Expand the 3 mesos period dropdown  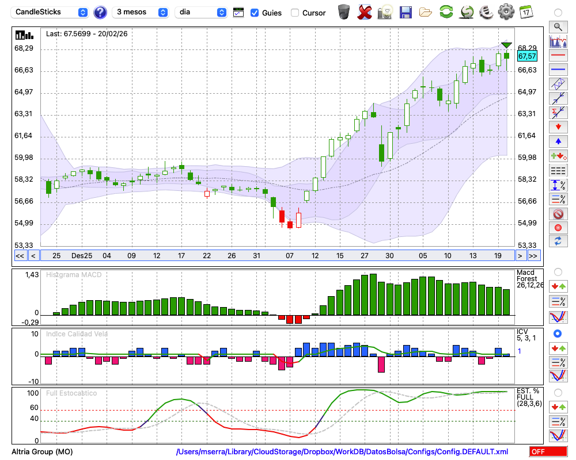click(x=140, y=12)
